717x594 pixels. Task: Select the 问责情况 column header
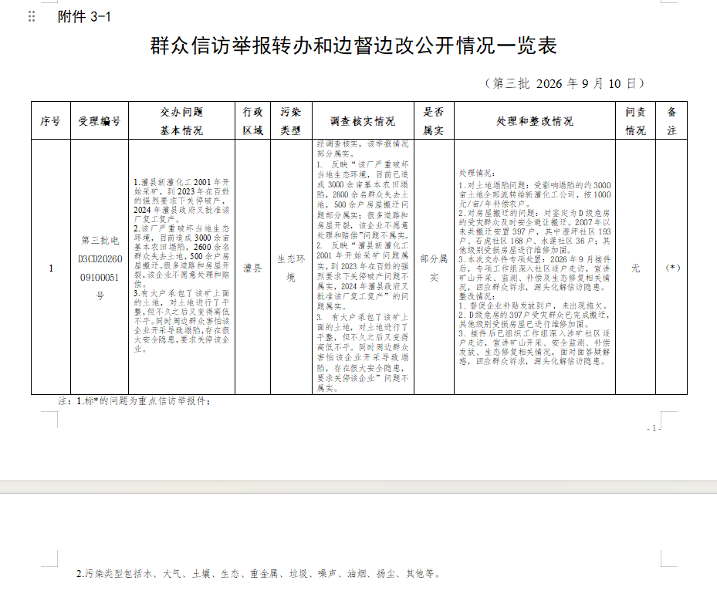point(636,120)
